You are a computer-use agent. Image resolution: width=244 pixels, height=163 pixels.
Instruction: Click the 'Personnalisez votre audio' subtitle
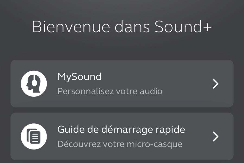pos(110,91)
